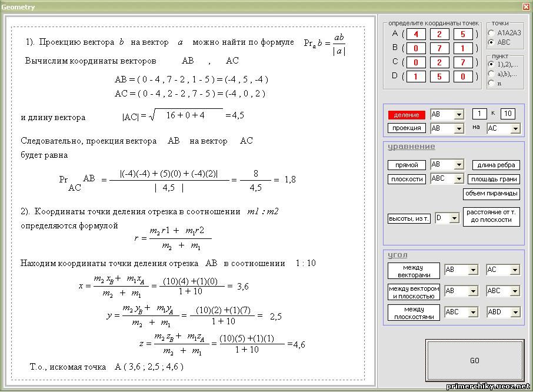Click the между векторами angle button
Image resolution: width=533 pixels, height=392 pixels.
point(414,271)
